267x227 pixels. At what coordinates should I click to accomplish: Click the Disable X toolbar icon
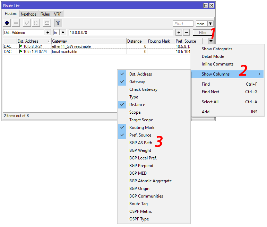36,23
